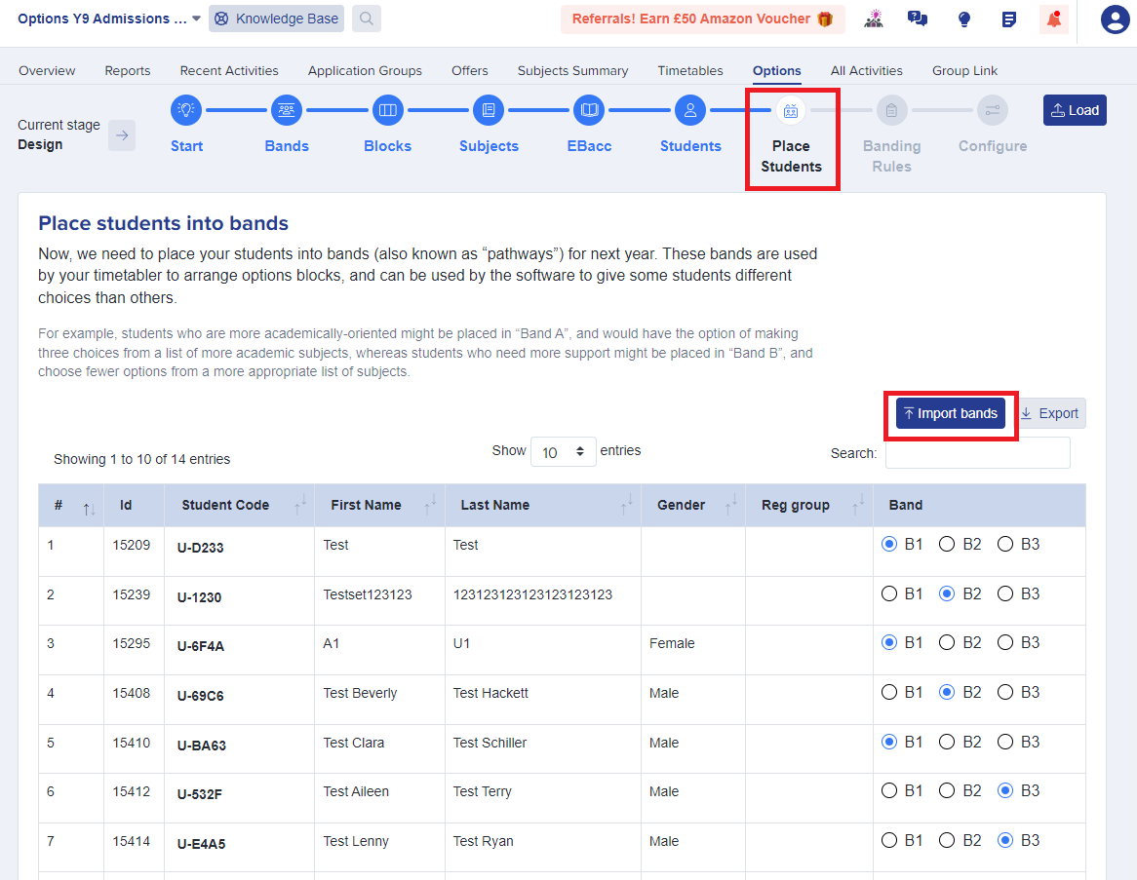Click the Export button

pos(1049,413)
